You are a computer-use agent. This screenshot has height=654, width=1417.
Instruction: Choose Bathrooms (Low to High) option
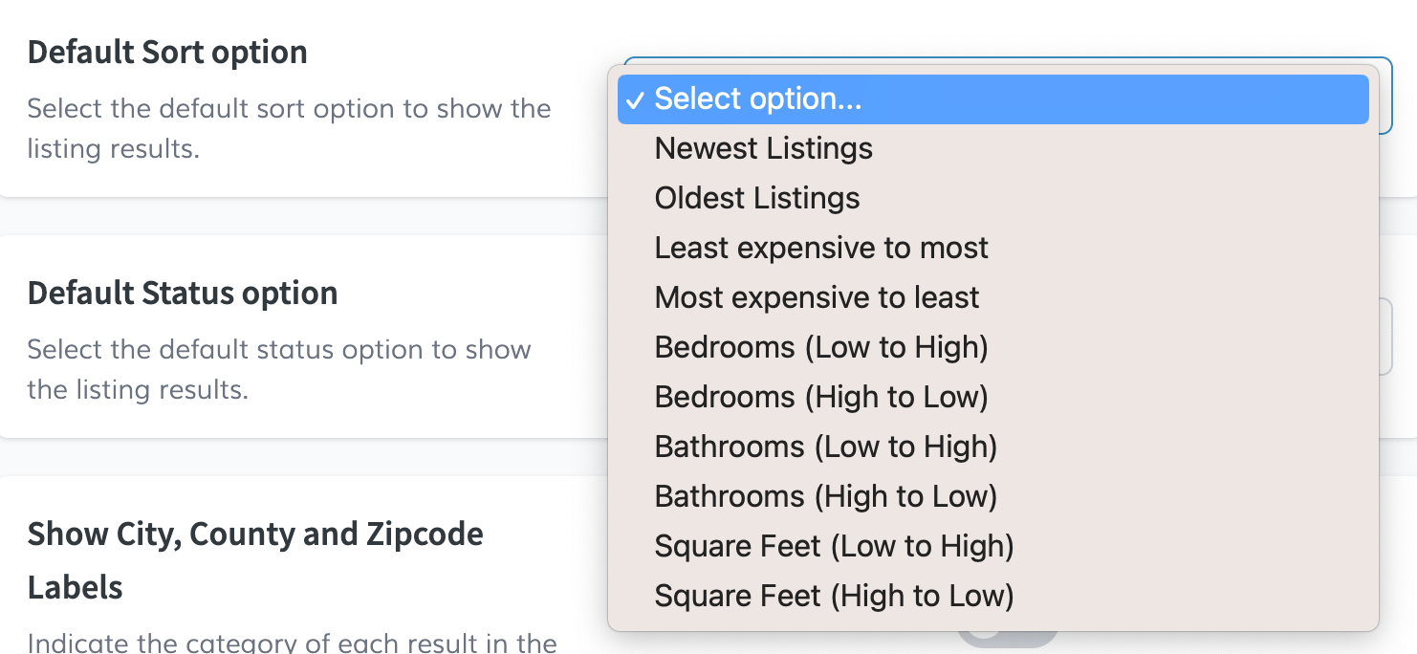click(825, 447)
